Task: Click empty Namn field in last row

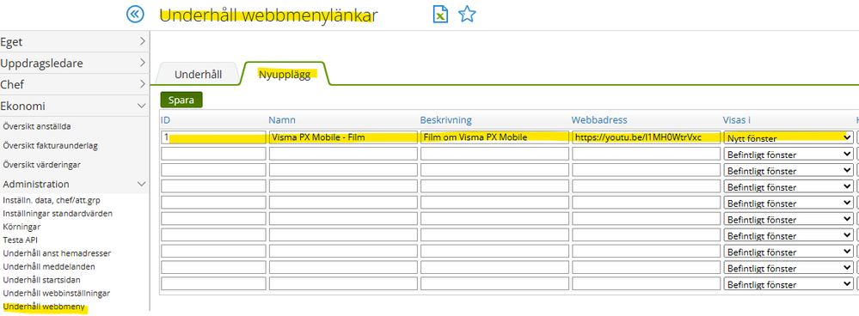Action: 343,283
